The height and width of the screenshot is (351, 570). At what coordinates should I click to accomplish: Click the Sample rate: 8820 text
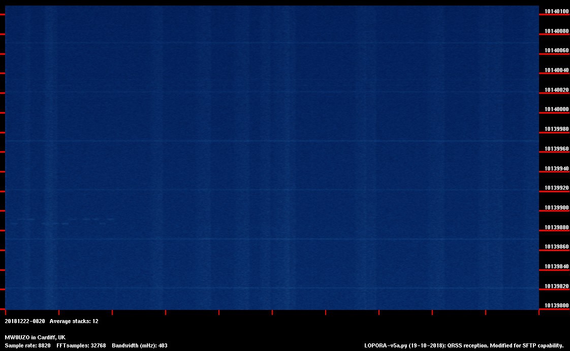[x=27, y=345]
